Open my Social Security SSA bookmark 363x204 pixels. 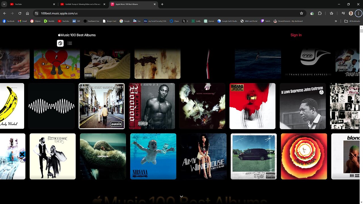click(x=155, y=21)
